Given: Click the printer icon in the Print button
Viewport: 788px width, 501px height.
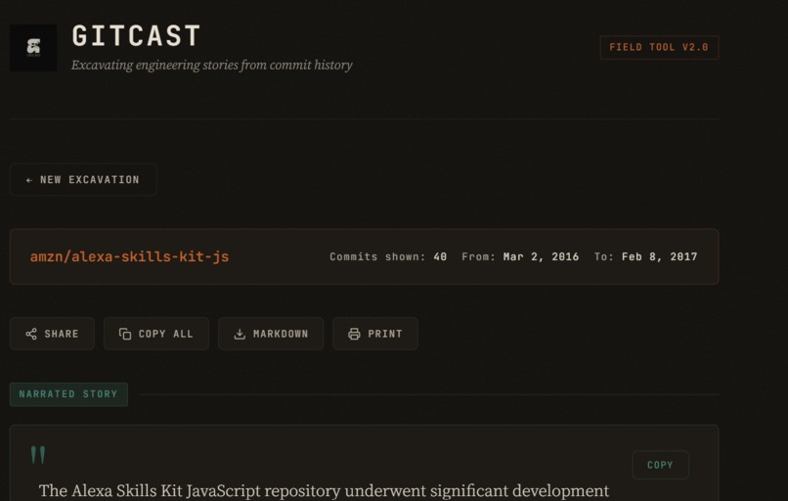Looking at the screenshot, I should pos(354,334).
